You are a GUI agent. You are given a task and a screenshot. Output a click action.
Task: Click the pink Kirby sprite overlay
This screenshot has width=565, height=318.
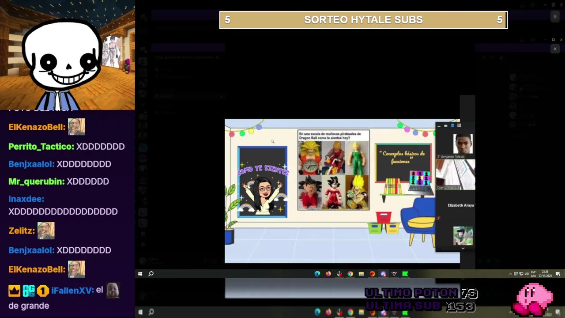(534, 299)
